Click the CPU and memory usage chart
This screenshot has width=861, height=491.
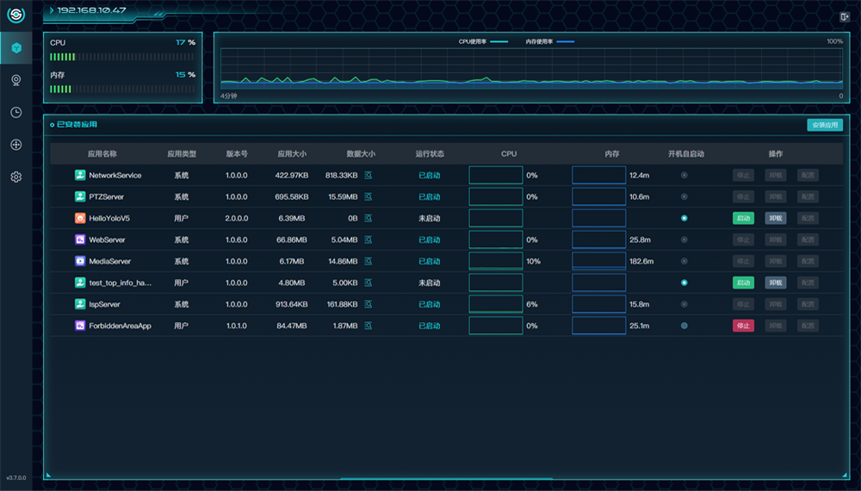click(531, 67)
